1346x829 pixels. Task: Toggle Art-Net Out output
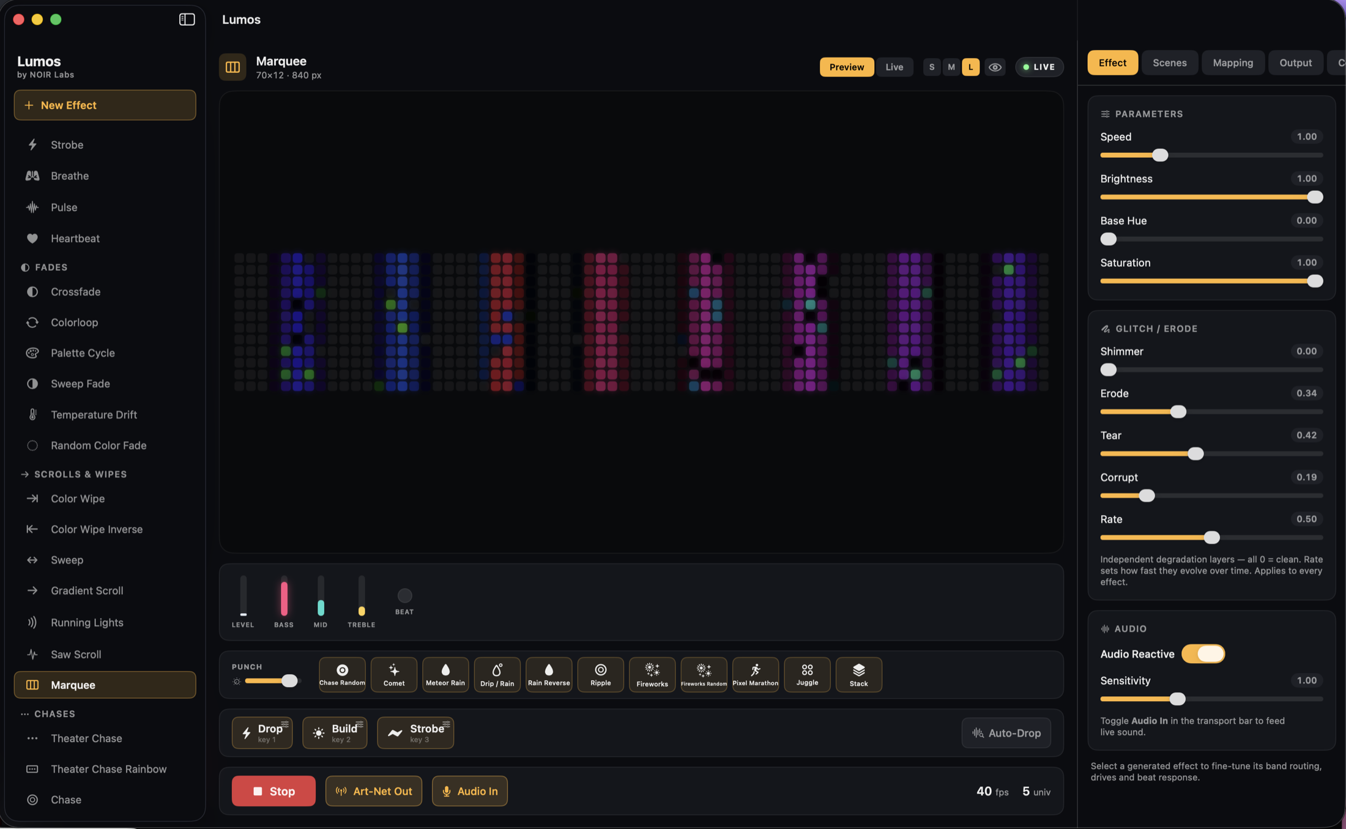[x=374, y=790]
